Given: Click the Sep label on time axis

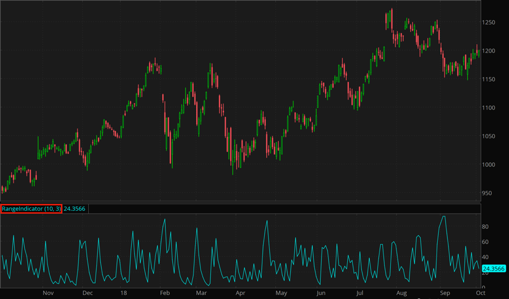Looking at the screenshot, I should [x=445, y=293].
